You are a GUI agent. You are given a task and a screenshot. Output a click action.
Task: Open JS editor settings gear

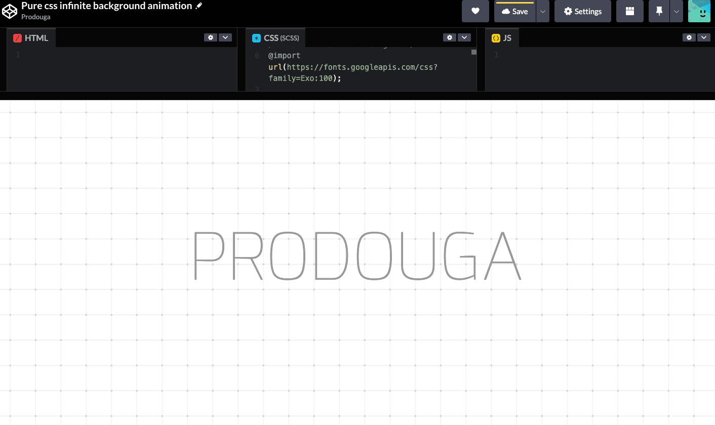689,37
